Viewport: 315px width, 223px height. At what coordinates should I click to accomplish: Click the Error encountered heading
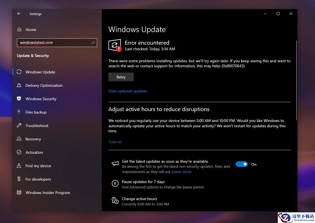147,43
